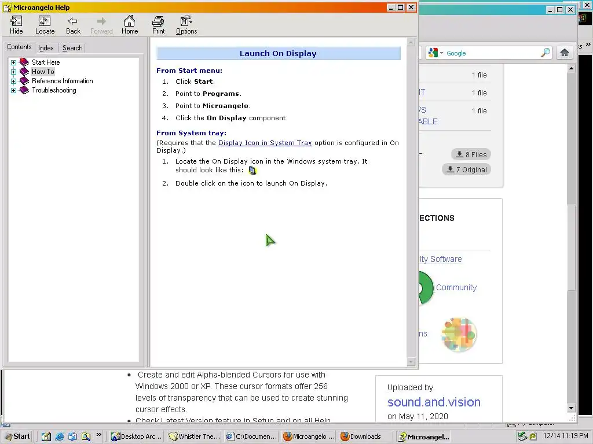Click the magnifier quick launch icon
This screenshot has height=444, width=593.
[x=86, y=436]
